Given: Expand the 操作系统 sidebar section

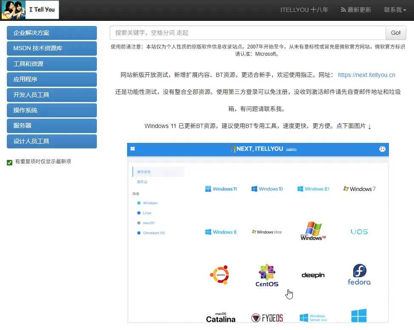Looking at the screenshot, I should (x=52, y=110).
